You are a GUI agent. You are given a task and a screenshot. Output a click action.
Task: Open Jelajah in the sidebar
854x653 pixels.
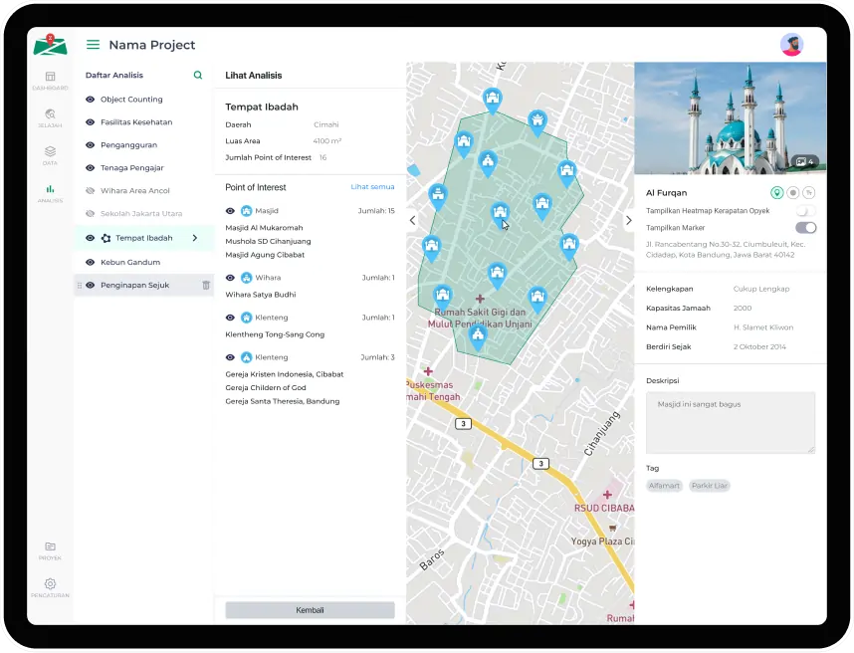tap(50, 118)
